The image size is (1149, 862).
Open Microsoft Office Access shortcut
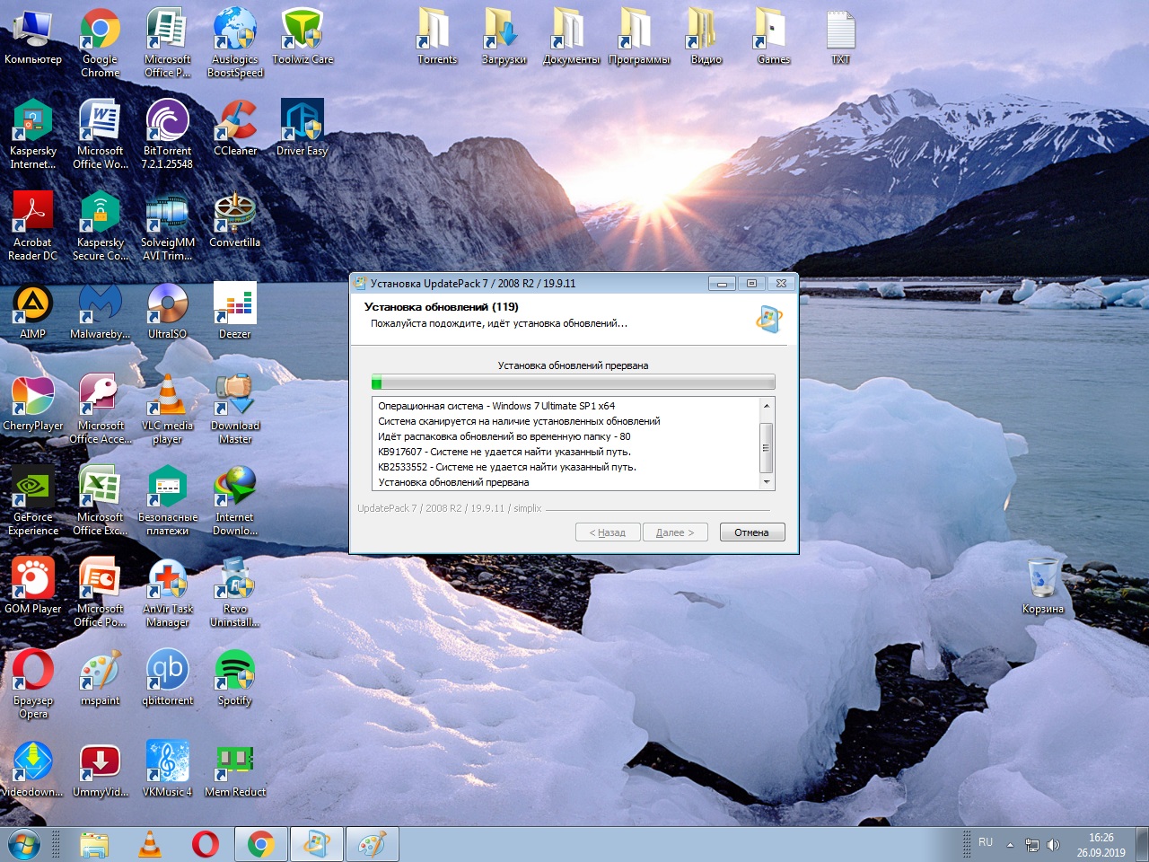coord(101,409)
